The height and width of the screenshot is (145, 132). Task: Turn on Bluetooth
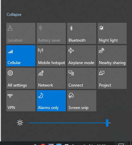click(82, 33)
